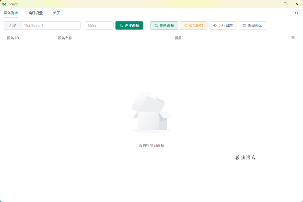Focus the IP address field 192.168.0.1

51,25
